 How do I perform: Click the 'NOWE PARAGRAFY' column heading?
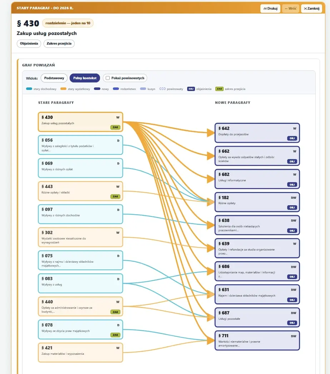point(232,102)
